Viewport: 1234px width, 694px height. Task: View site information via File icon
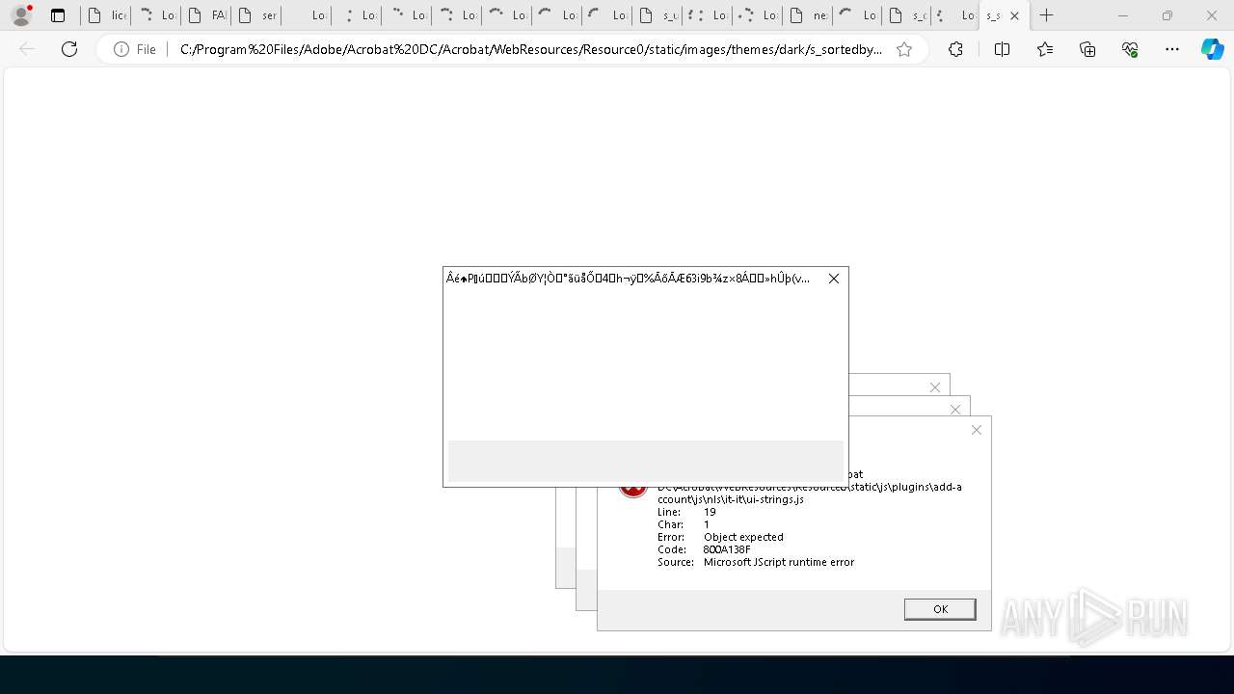(x=135, y=49)
